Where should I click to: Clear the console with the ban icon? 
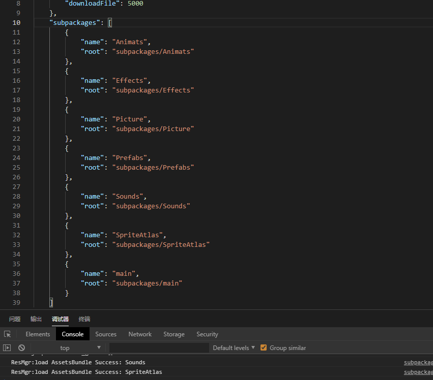21,348
